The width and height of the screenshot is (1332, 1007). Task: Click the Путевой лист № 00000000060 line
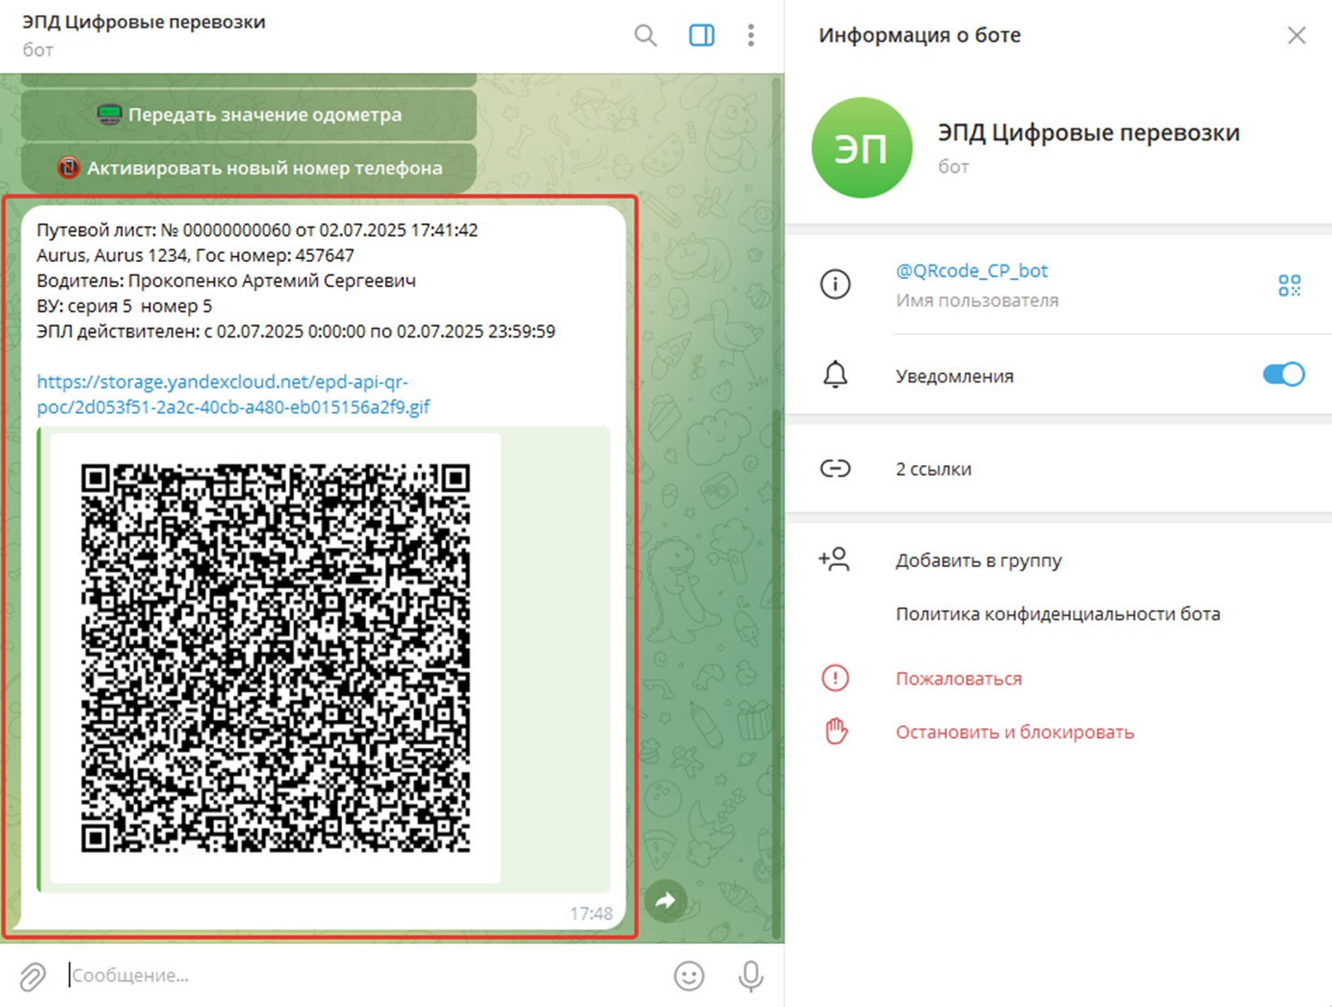257,230
